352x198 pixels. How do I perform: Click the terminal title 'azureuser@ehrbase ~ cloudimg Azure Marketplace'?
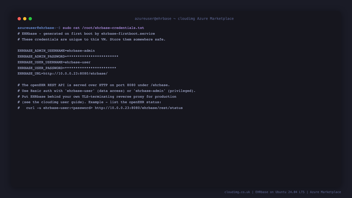(x=184, y=19)
